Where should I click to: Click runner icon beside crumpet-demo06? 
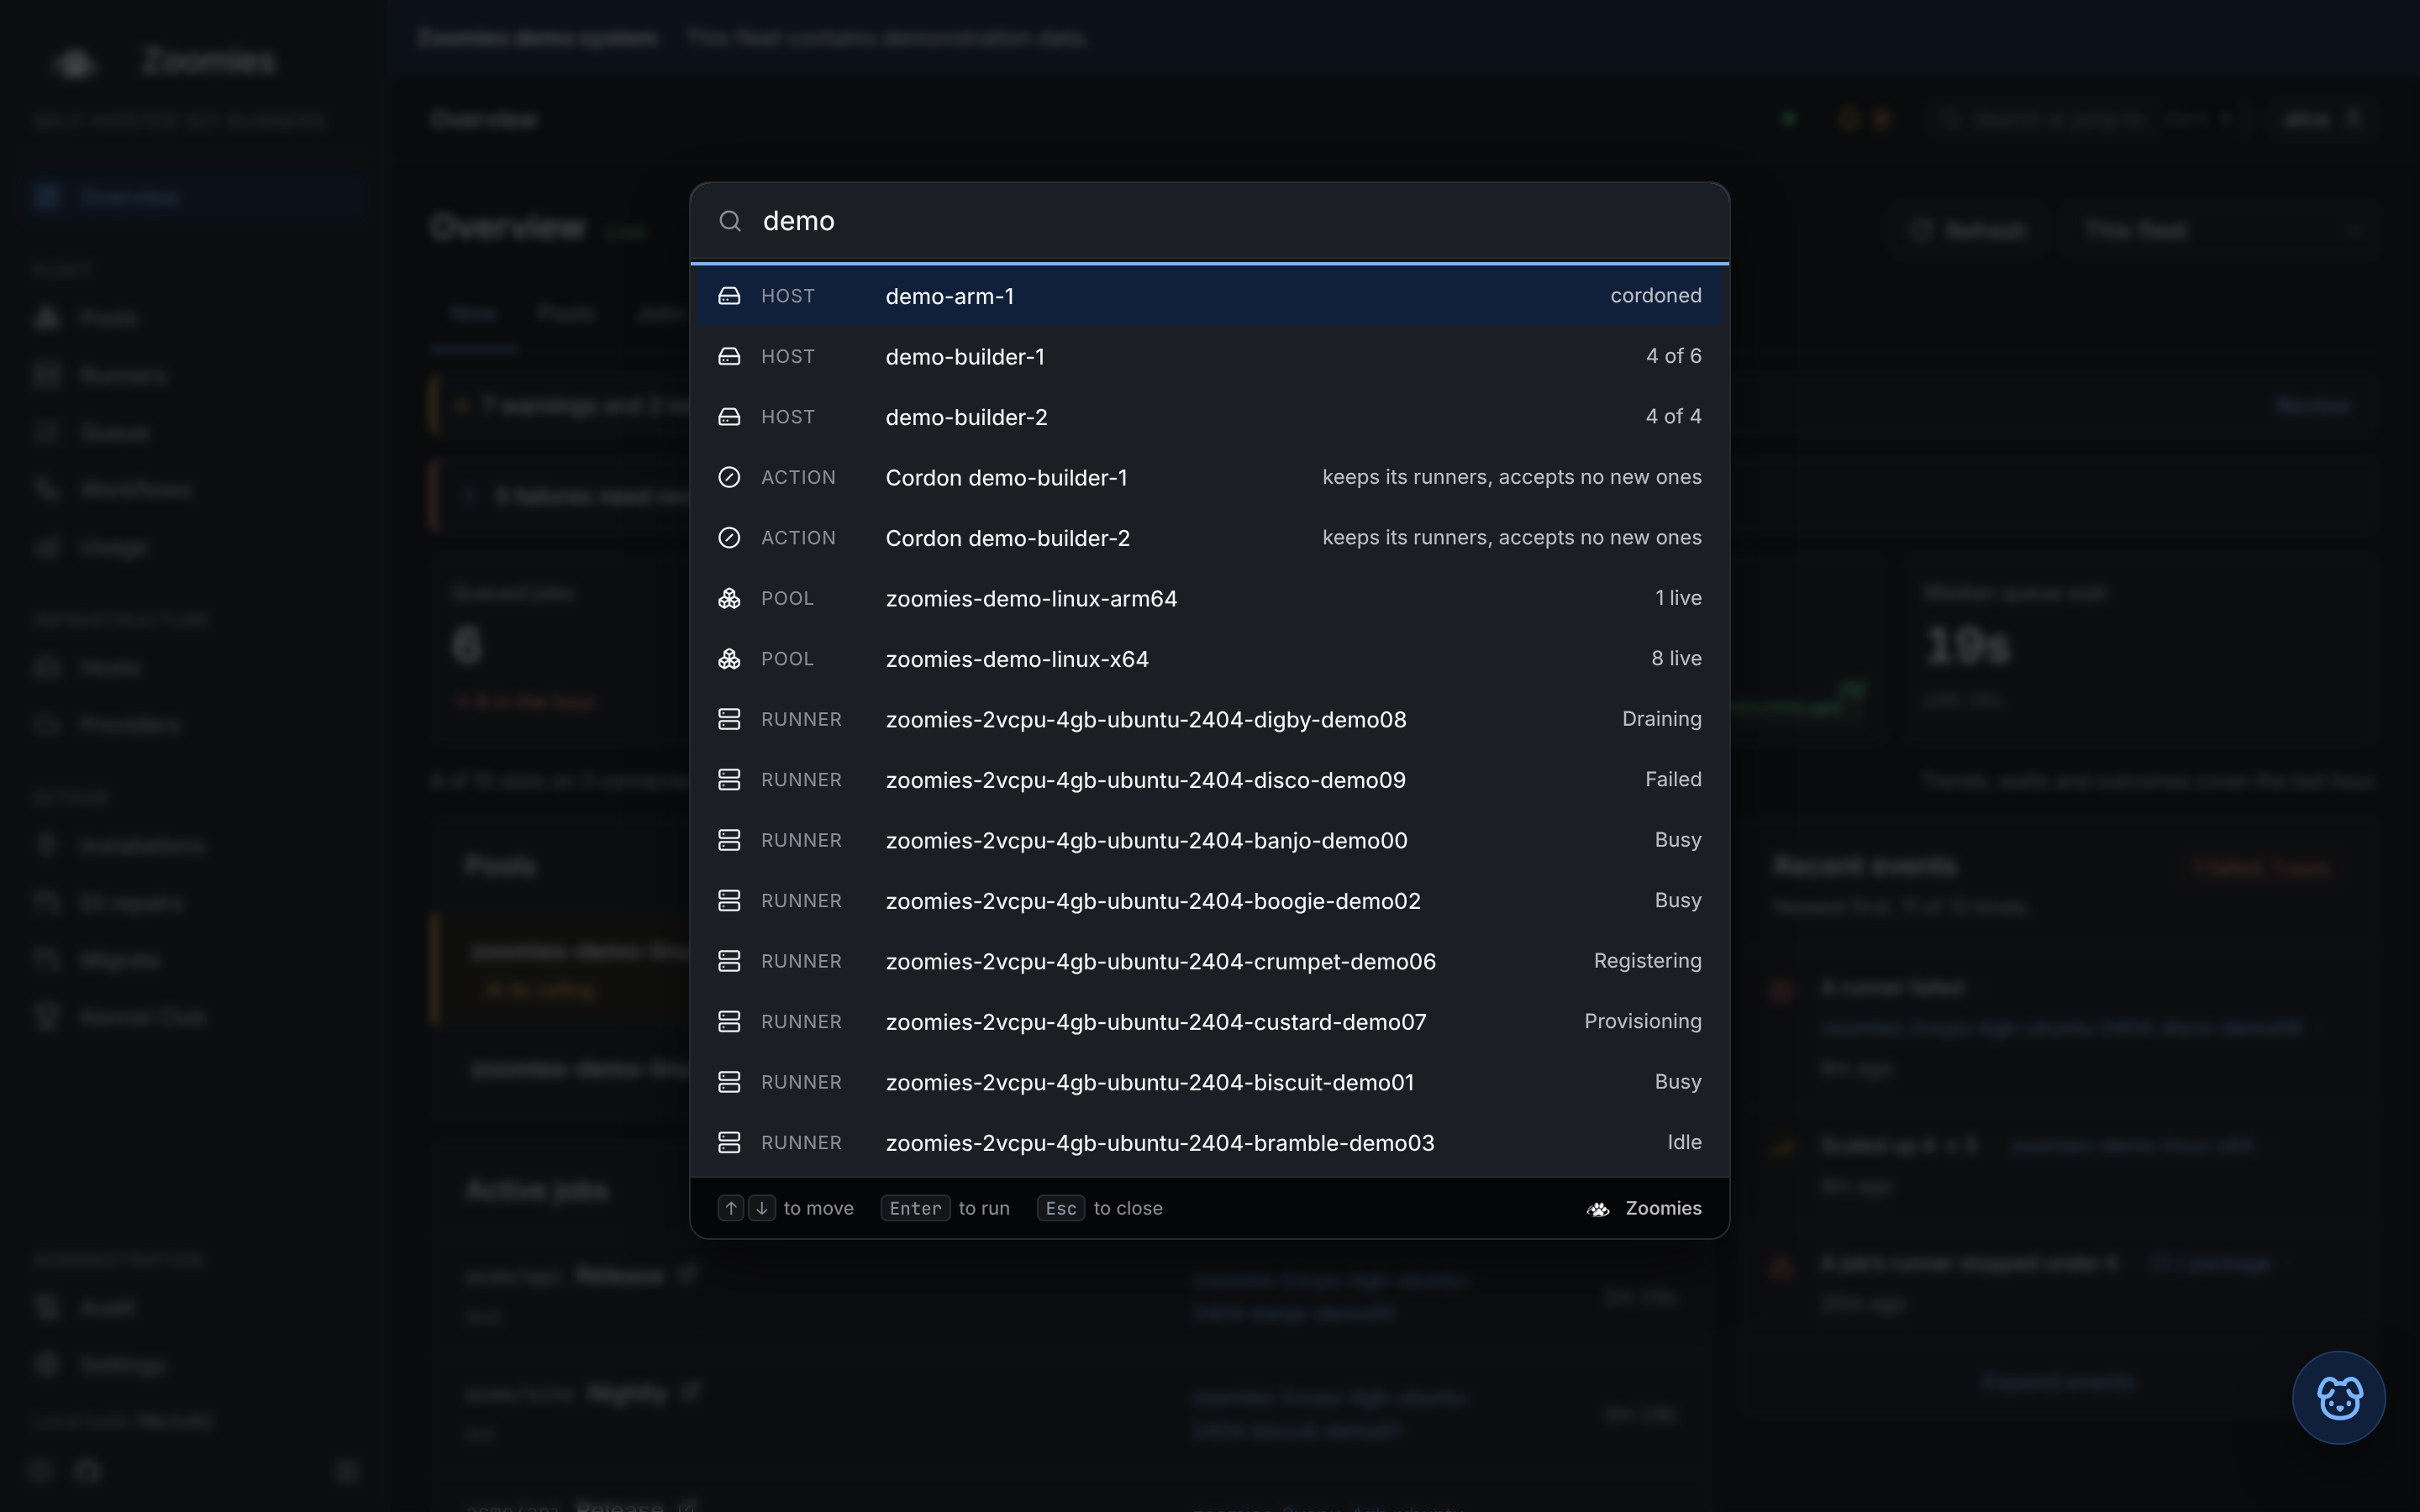click(x=729, y=961)
